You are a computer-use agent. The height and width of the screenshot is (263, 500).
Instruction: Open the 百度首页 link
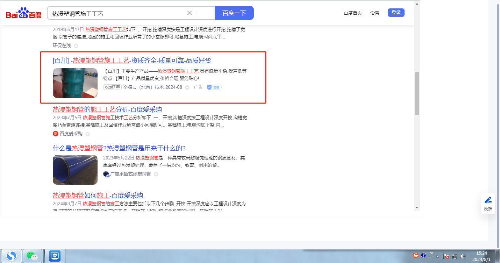[x=353, y=13]
